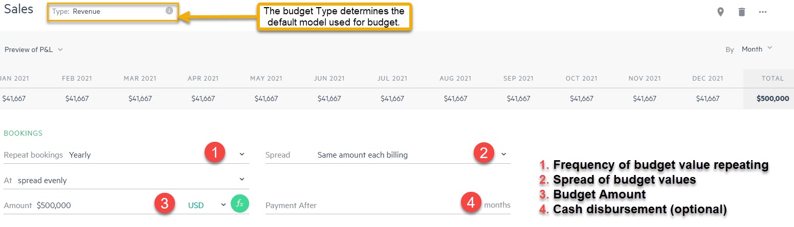
Task: Expand the Spread same amount dropdown
Action: [x=503, y=155]
